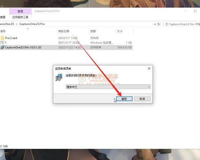
Task: Click the 564,616 KB size cell
Action: 124,47
